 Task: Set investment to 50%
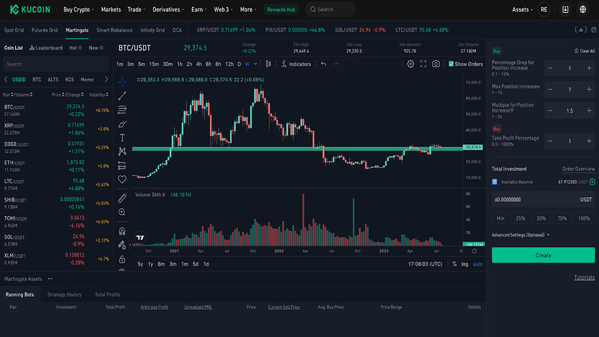(x=541, y=218)
